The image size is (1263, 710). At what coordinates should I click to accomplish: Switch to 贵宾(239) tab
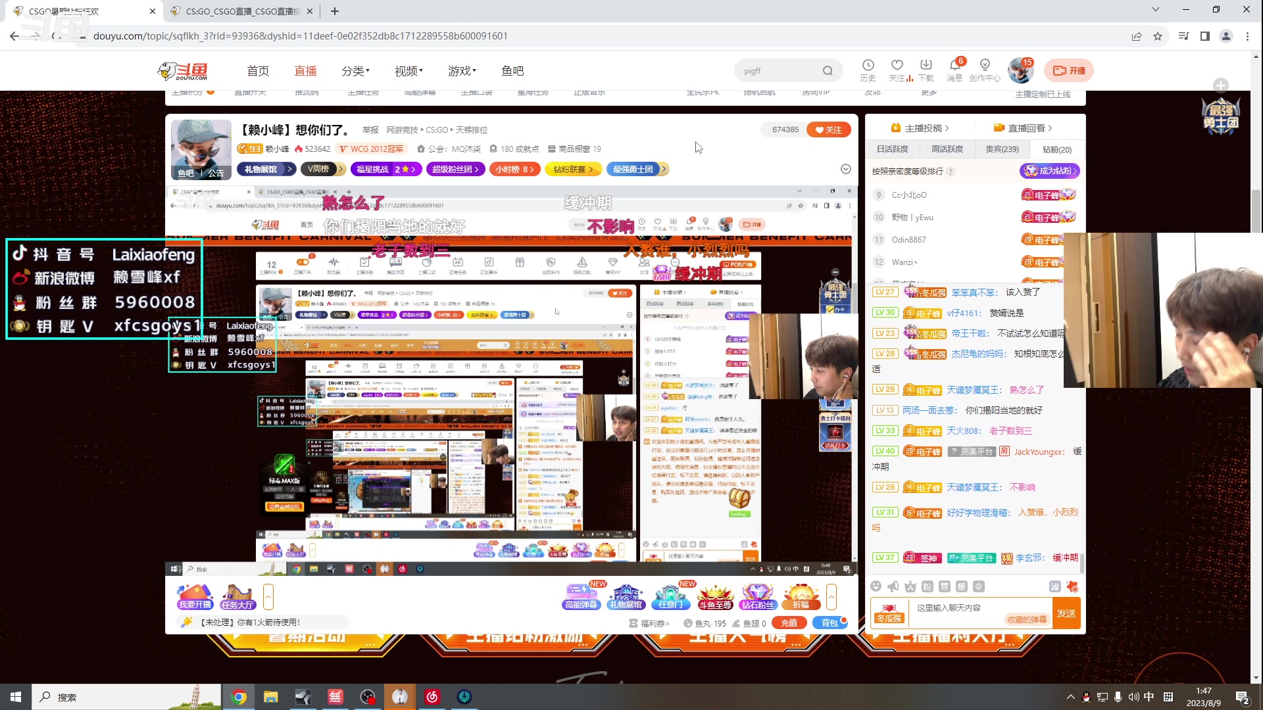click(1002, 149)
